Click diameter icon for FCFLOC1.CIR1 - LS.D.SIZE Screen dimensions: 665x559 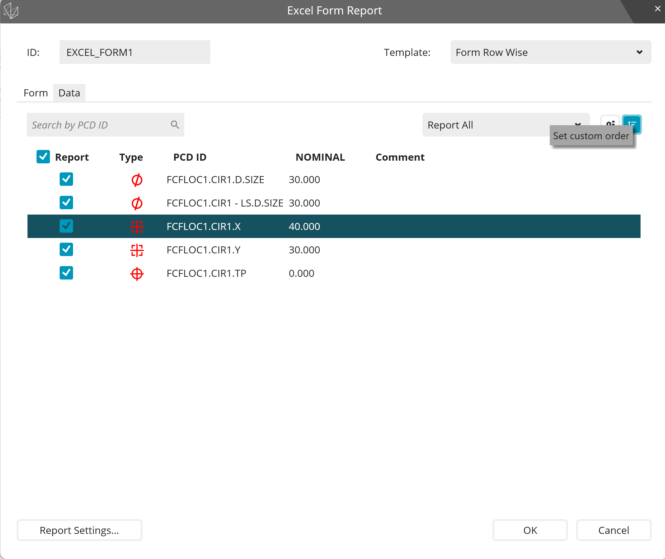137,203
